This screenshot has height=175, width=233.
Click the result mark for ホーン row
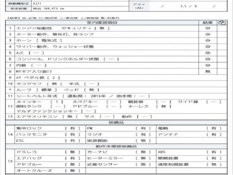tap(208, 40)
